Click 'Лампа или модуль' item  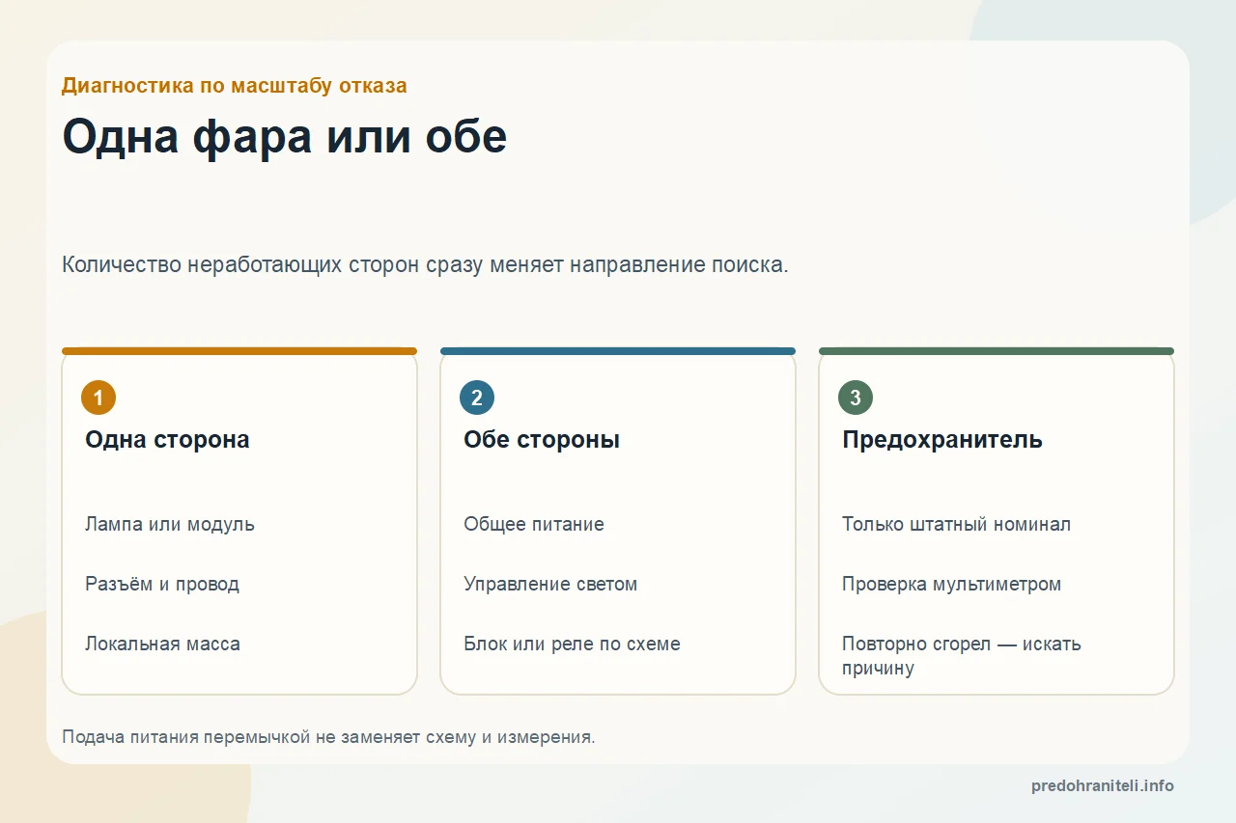(x=170, y=525)
